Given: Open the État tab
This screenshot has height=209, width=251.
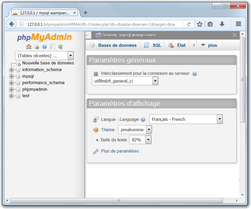Looking at the screenshot, I should [177, 45].
